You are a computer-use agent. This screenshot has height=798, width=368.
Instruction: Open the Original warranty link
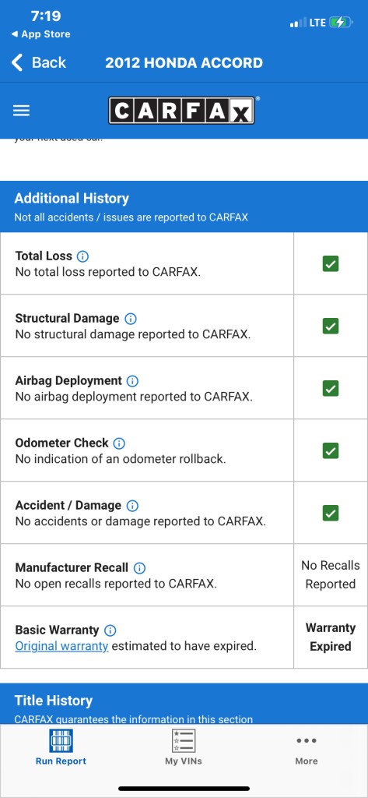61,646
